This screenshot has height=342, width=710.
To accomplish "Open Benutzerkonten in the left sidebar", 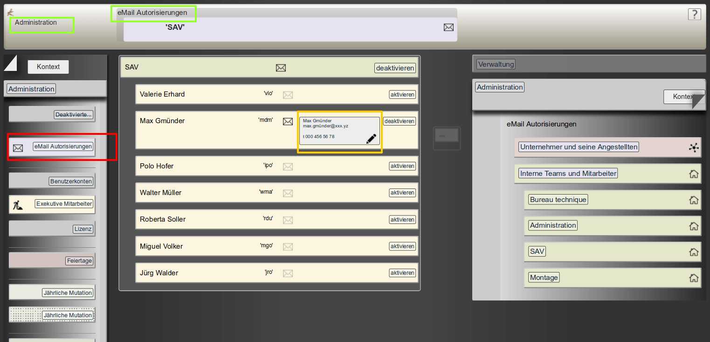I will [x=71, y=181].
